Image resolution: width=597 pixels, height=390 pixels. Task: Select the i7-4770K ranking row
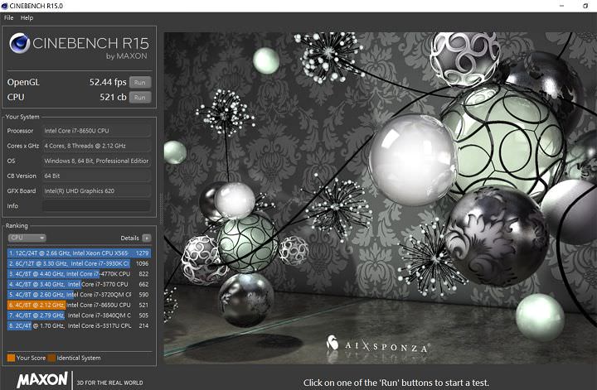[x=79, y=273]
